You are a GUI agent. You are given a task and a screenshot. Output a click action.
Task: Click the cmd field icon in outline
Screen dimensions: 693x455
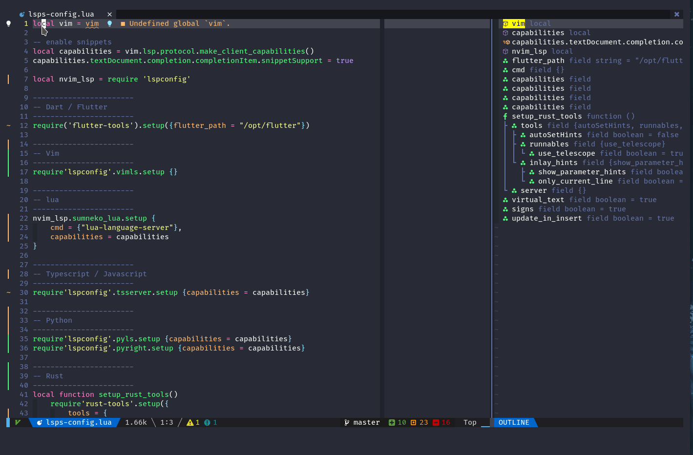tap(505, 70)
